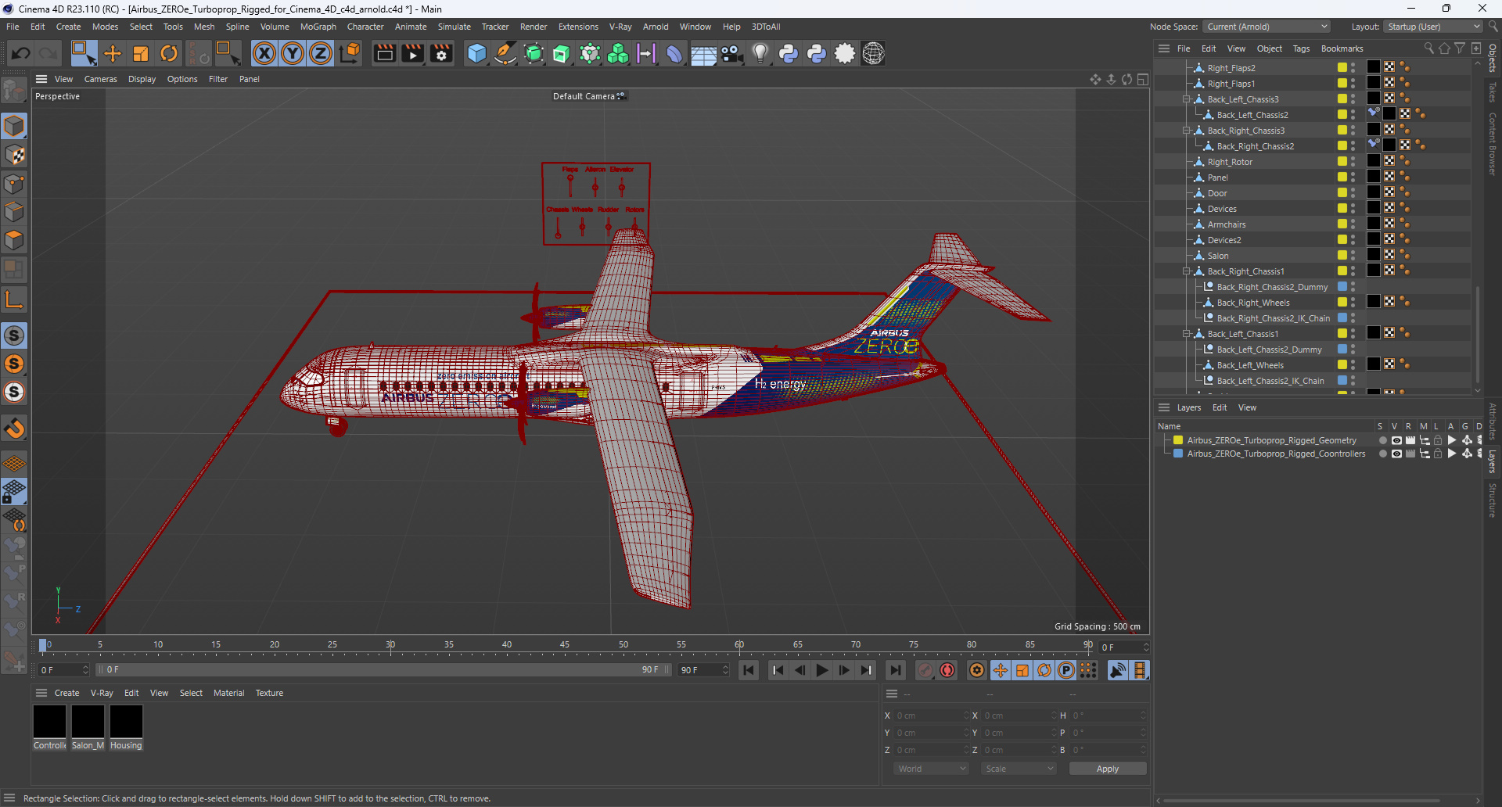The image size is (1502, 807).
Task: Click Controllers layer blue color swatch
Action: [x=1178, y=454]
